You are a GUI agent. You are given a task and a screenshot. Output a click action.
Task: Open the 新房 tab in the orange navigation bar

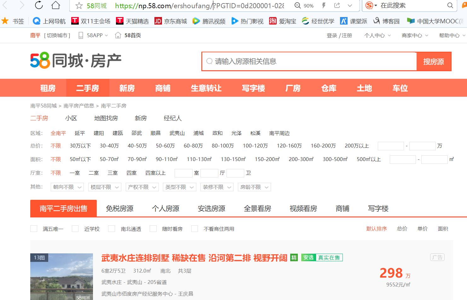tap(127, 88)
